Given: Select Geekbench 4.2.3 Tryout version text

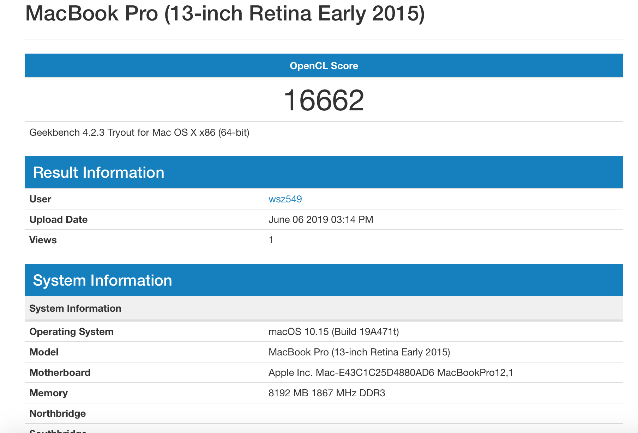Looking at the screenshot, I should (139, 133).
